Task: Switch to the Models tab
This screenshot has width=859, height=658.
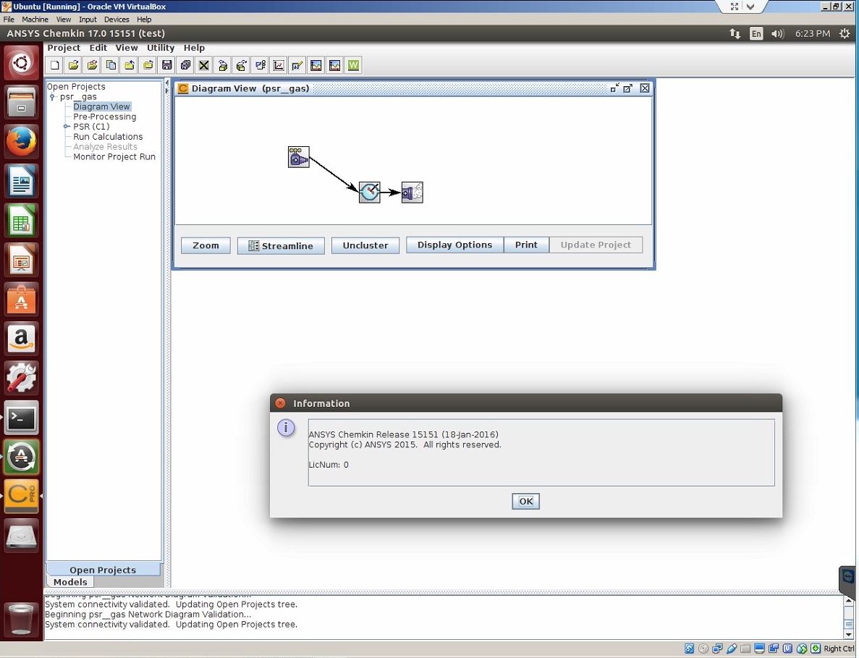Action: click(x=70, y=582)
